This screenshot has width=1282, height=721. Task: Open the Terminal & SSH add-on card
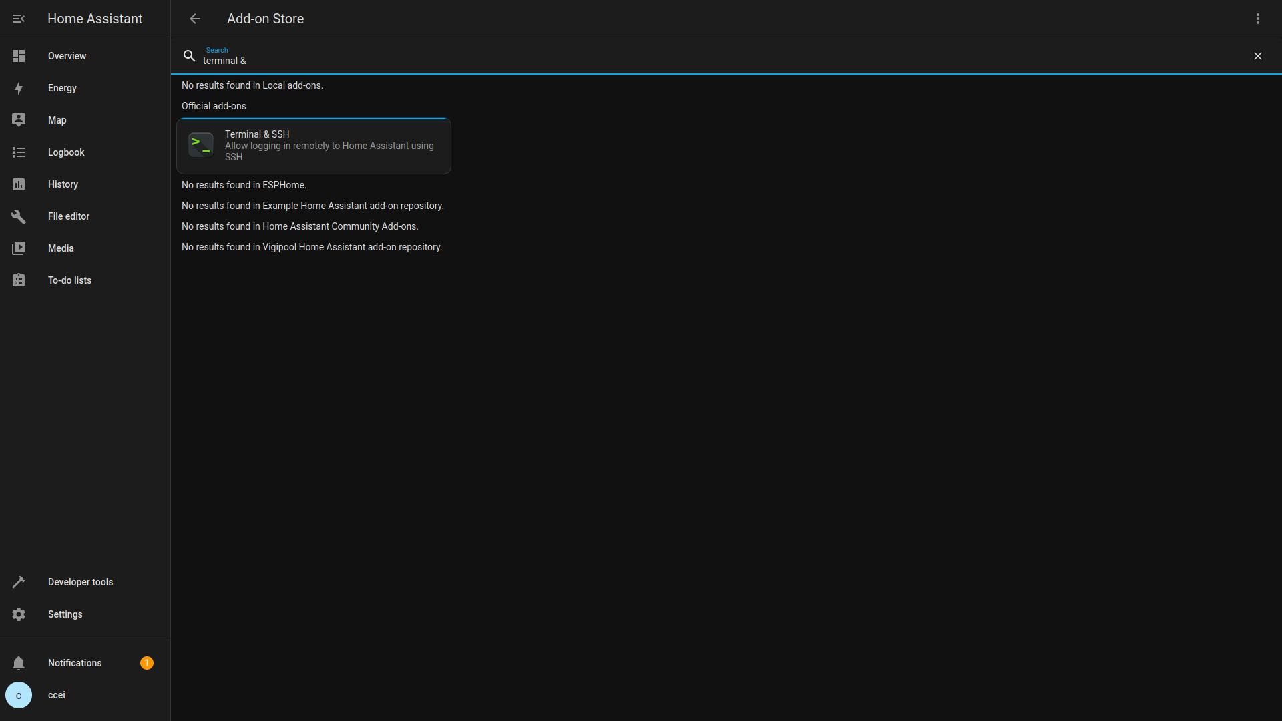click(329, 146)
